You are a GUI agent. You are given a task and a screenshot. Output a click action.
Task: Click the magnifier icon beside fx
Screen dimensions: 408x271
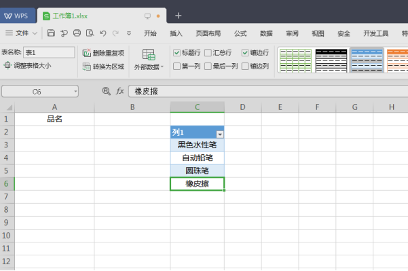tap(106, 91)
